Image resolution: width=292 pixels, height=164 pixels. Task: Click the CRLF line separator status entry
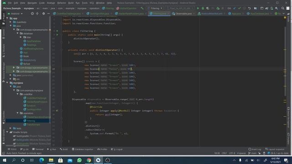[x=224, y=153]
